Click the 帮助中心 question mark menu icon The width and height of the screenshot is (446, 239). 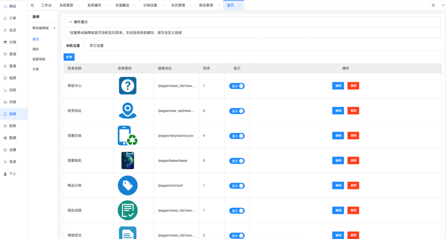pos(128,85)
